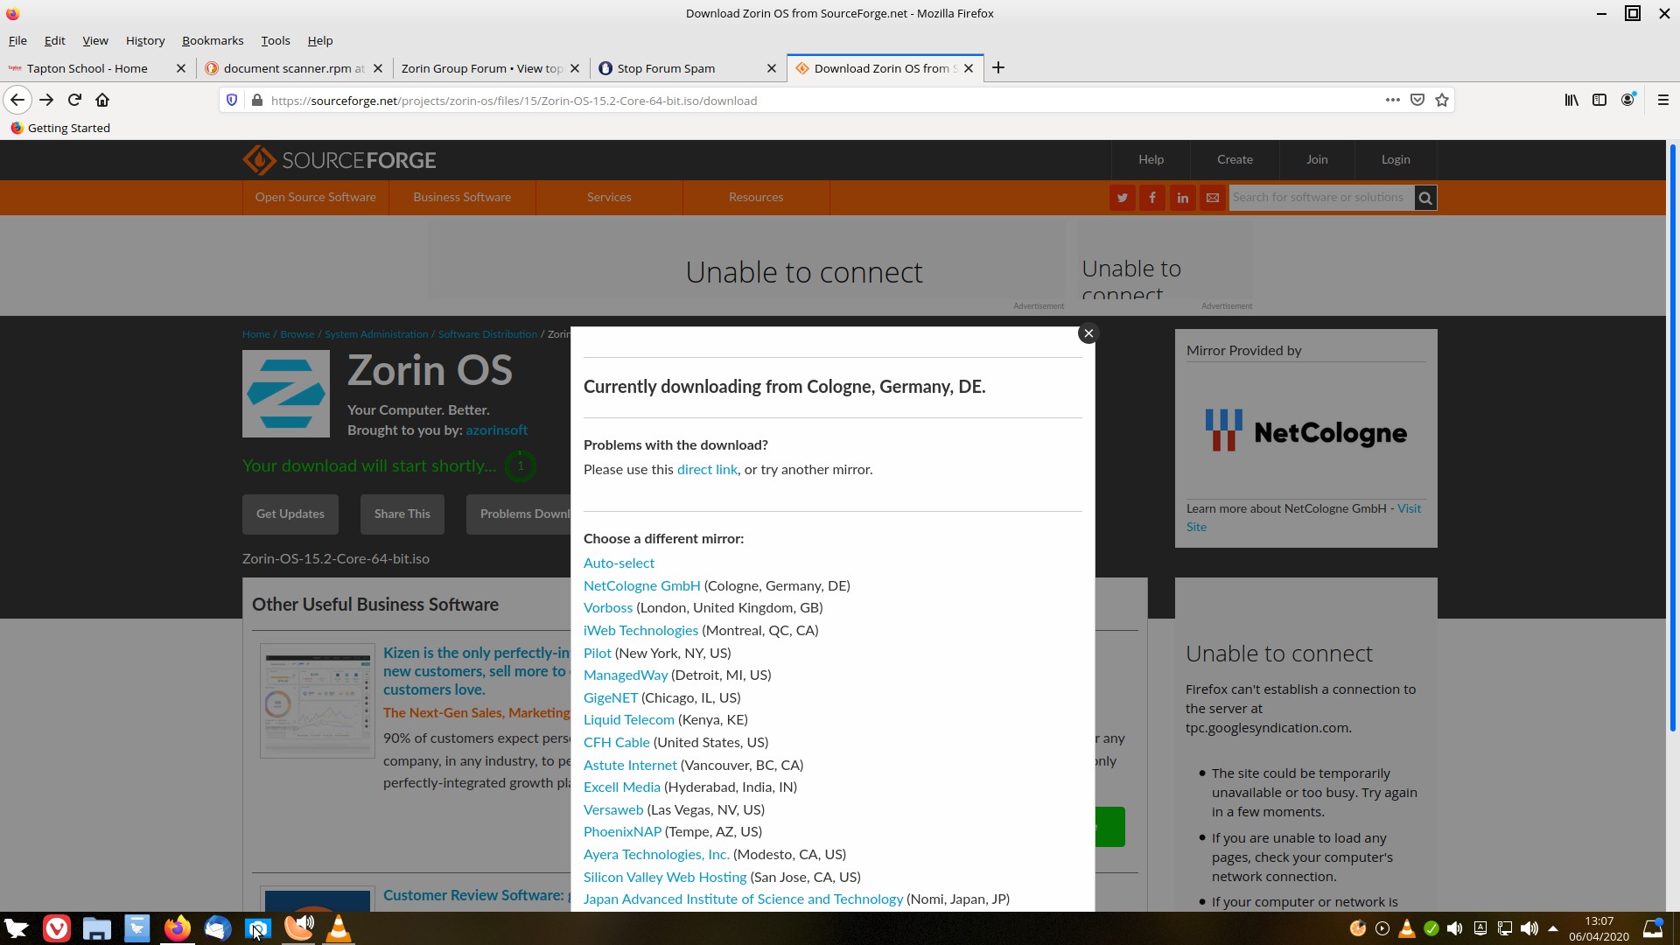Click the Zorin OS project logo
Viewport: 1680px width, 945px height.
[x=286, y=394]
